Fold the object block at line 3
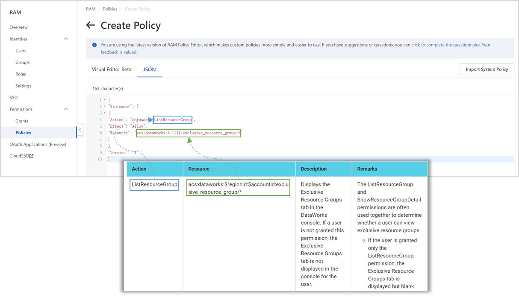This screenshot has height=297, width=519. [104, 113]
